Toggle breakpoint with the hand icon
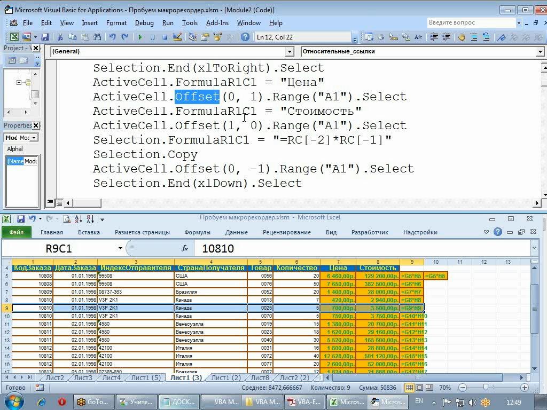The width and height of the screenshot is (547, 410). click(460, 37)
